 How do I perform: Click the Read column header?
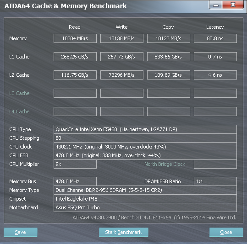tap(75, 27)
